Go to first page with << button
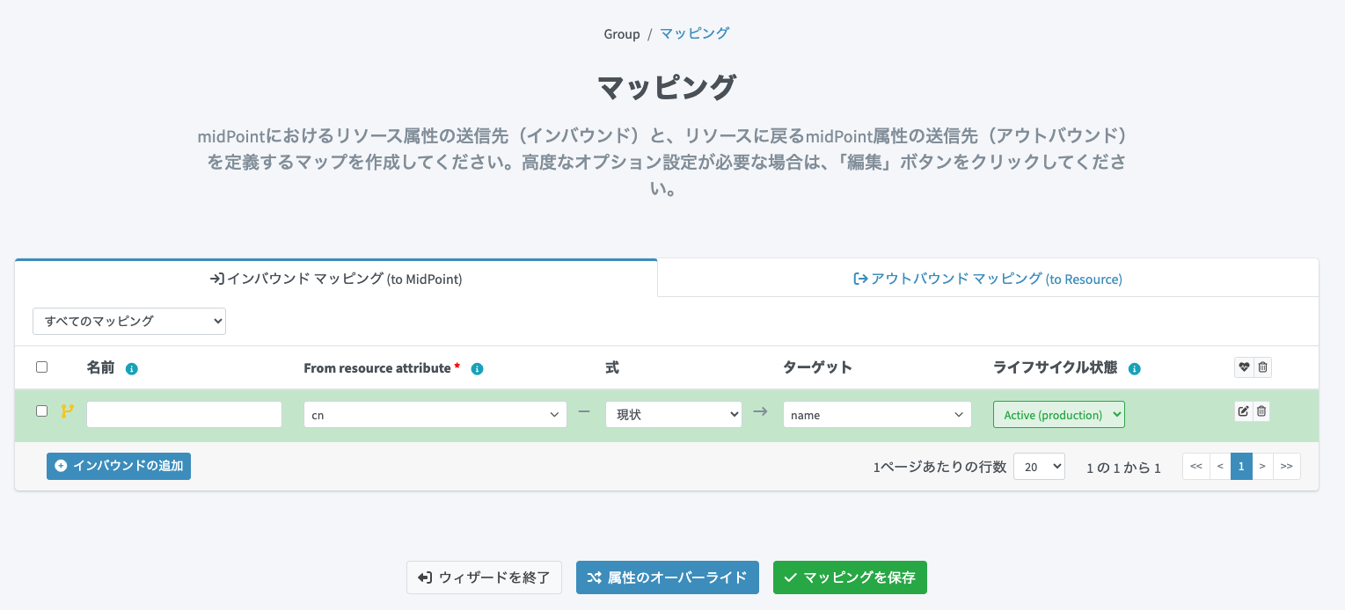Screen dimensions: 1345x610 click(1196, 466)
